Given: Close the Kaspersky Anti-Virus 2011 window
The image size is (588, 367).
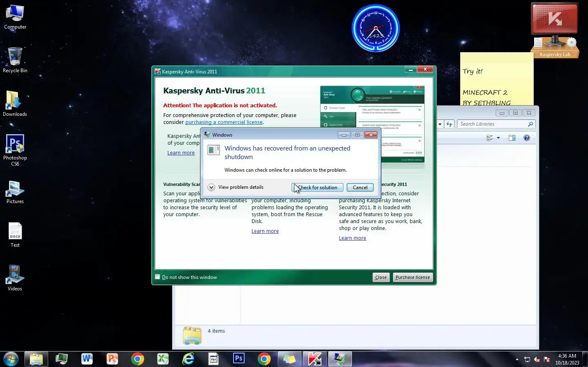Looking at the screenshot, I should (x=425, y=70).
